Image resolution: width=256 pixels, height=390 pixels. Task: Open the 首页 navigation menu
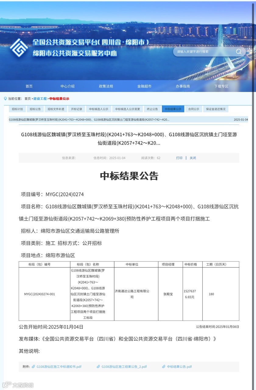(29, 86)
